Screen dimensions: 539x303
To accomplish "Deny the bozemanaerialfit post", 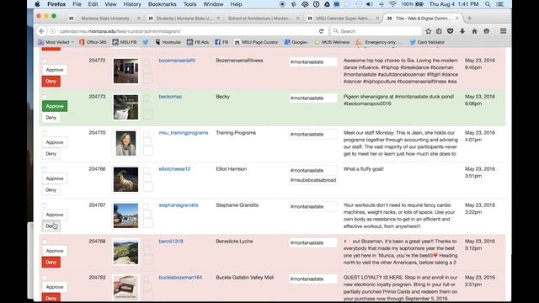I will [51, 82].
